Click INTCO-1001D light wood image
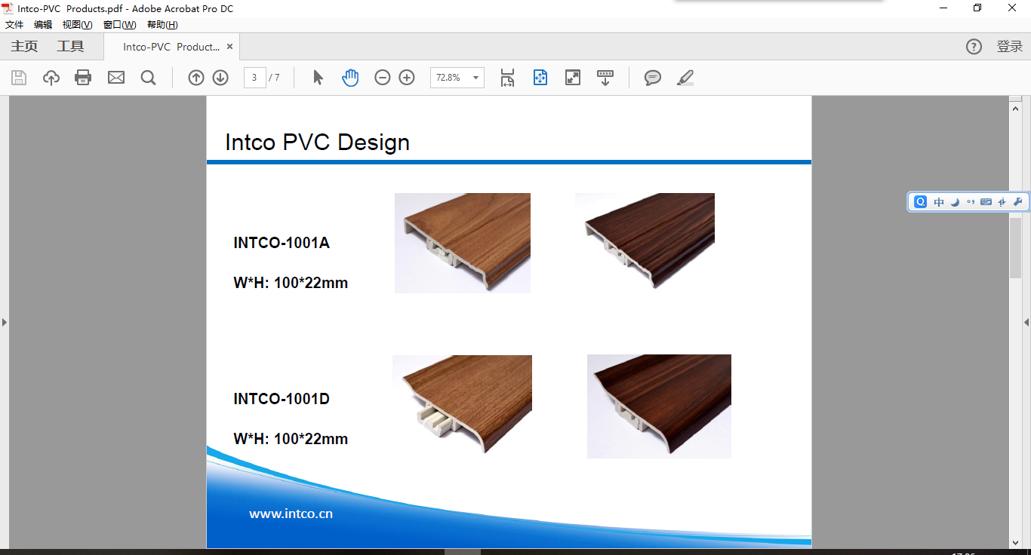The height and width of the screenshot is (555, 1031). (462, 404)
